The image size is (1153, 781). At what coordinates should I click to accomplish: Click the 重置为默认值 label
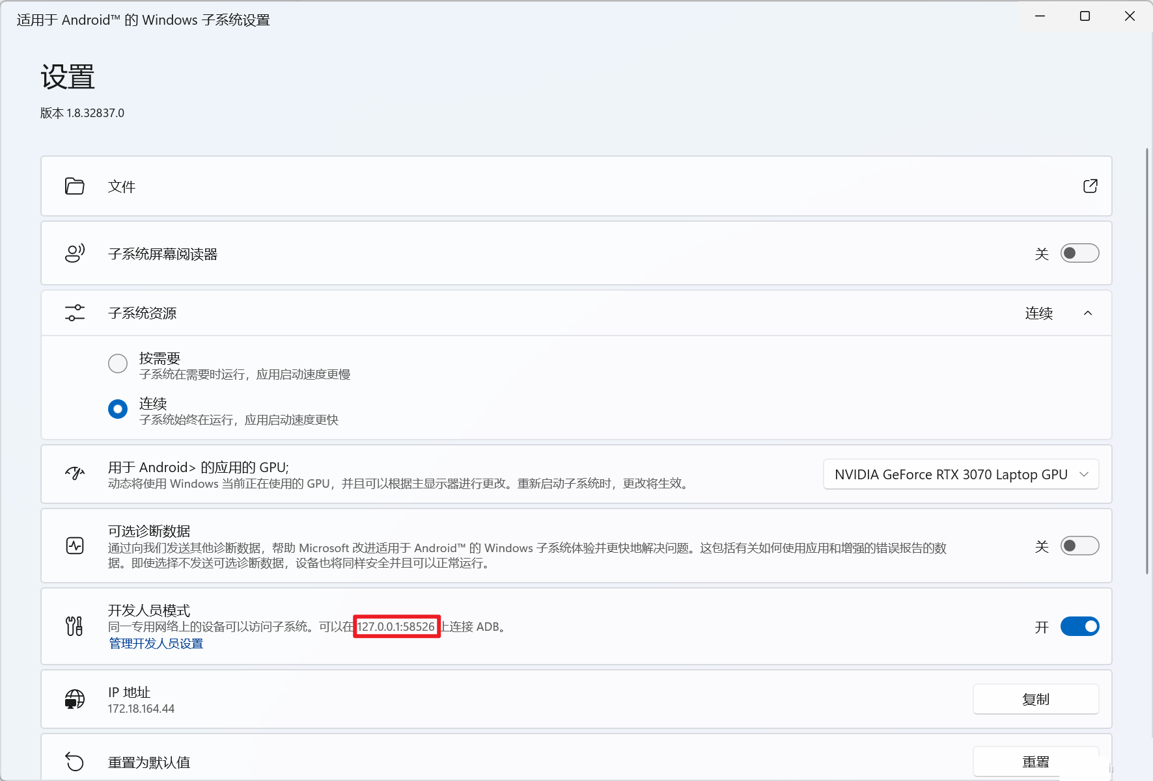[x=149, y=762]
